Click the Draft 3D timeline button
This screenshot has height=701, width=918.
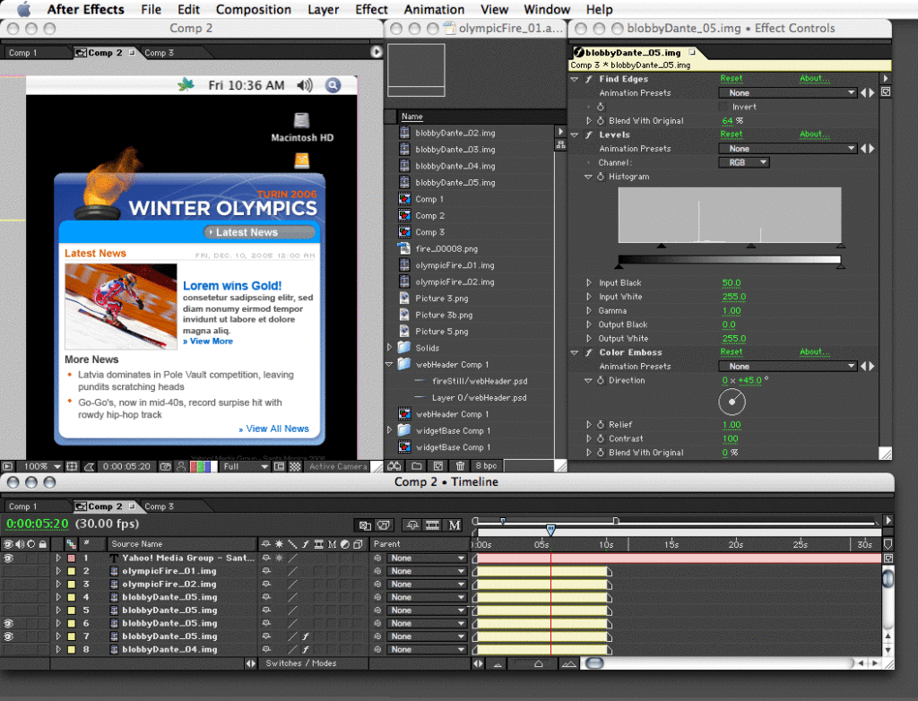pyautogui.click(x=384, y=525)
